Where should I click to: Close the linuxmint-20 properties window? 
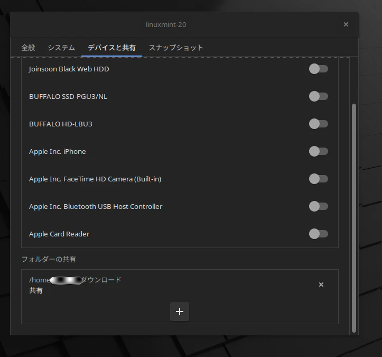tap(346, 24)
